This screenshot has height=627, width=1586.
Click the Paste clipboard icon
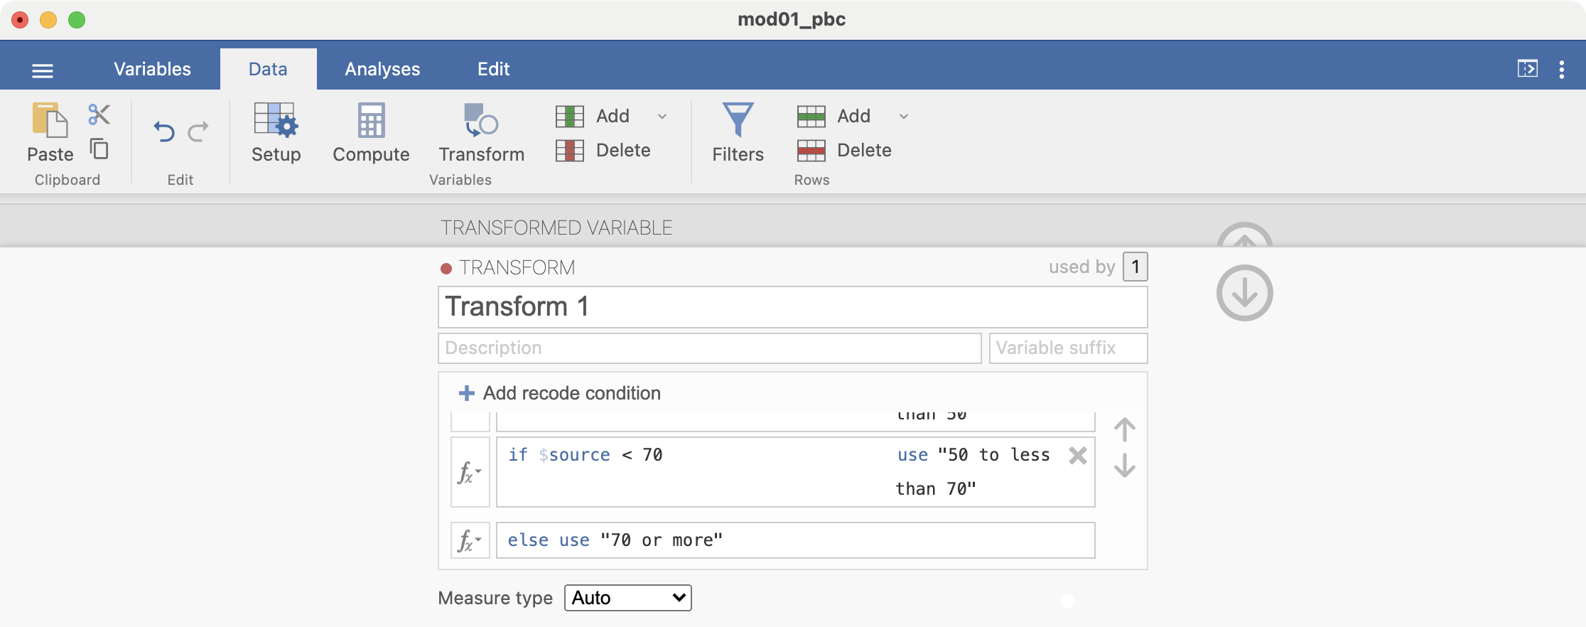click(50, 121)
